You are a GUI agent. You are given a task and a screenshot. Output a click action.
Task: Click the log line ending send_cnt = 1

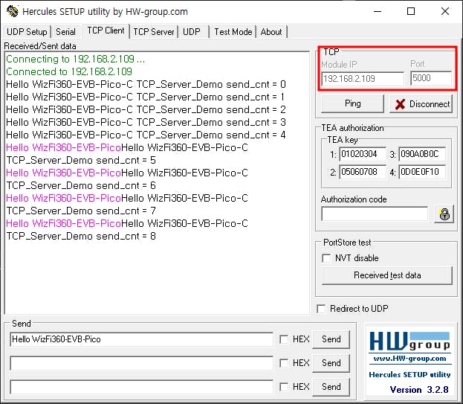coord(145,97)
